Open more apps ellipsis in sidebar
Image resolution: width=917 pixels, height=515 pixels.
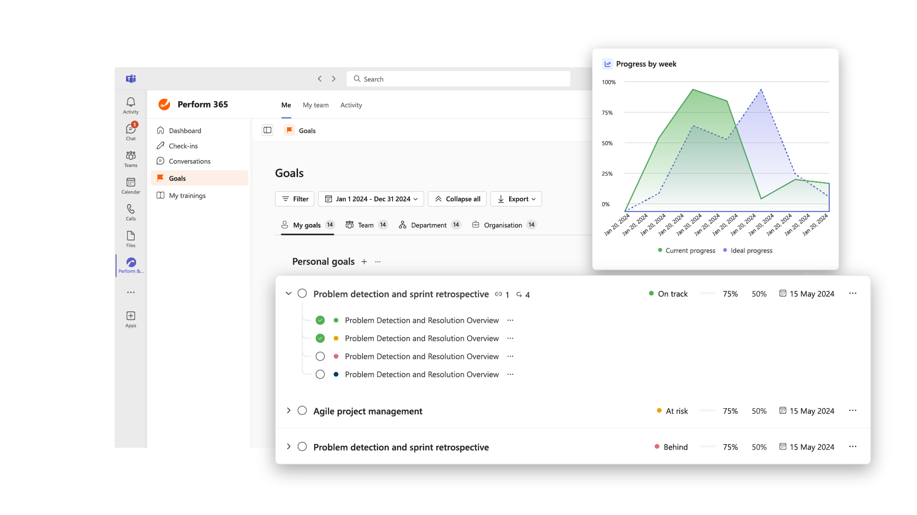[131, 292]
